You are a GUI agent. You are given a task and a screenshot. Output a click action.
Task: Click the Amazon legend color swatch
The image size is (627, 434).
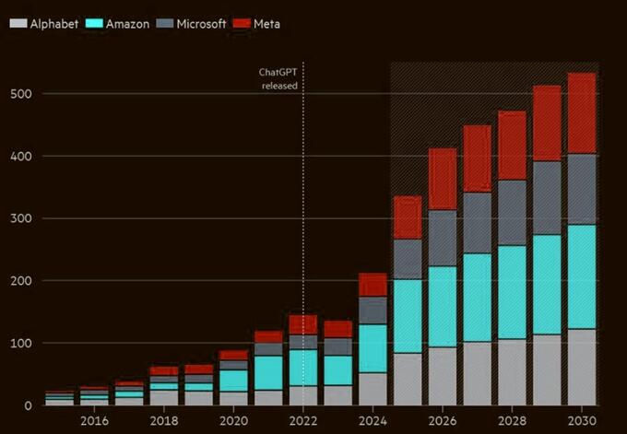coord(92,23)
